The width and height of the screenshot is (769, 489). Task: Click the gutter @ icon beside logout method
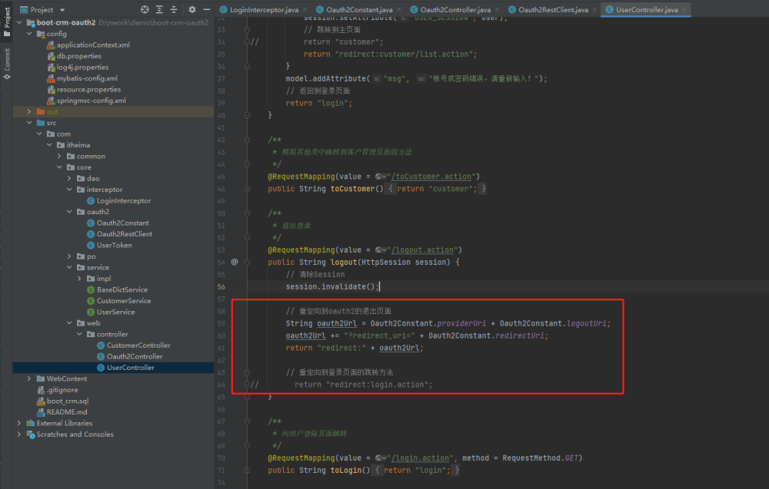tap(235, 262)
